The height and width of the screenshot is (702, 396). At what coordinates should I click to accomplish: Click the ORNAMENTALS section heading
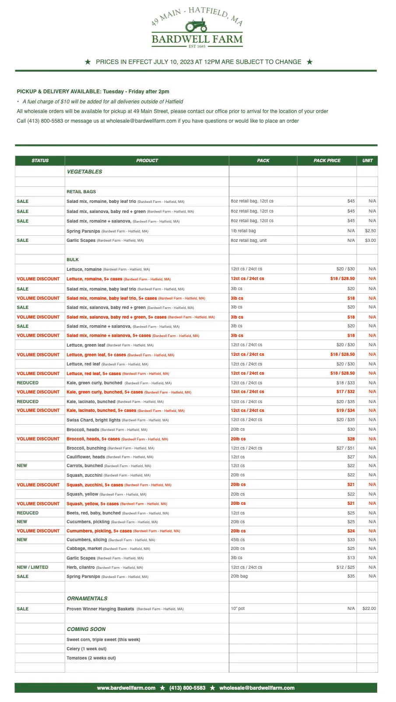(87, 598)
